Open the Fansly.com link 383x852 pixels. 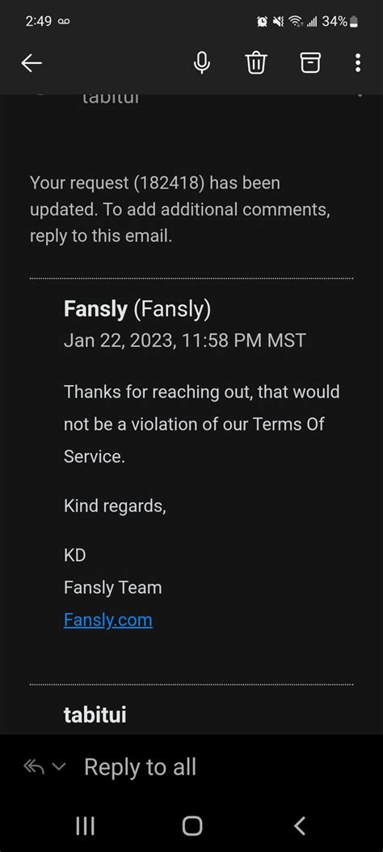pyautogui.click(x=108, y=620)
